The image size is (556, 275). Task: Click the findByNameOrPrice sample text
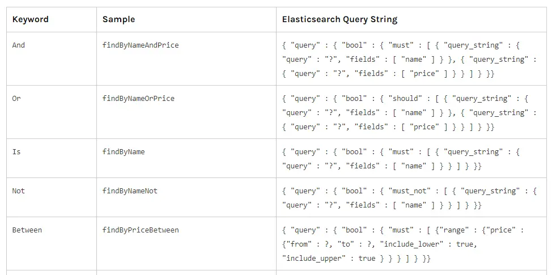click(138, 98)
